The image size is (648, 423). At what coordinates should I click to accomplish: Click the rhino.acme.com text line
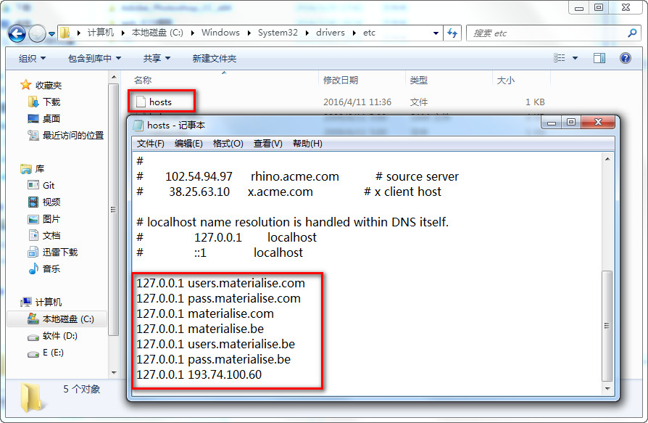[298, 176]
